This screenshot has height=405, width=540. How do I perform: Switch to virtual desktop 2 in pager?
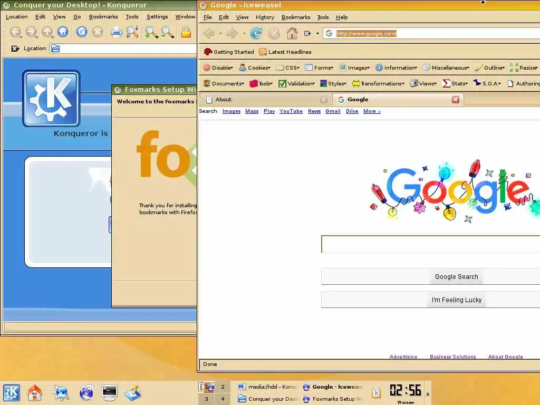coord(223,387)
